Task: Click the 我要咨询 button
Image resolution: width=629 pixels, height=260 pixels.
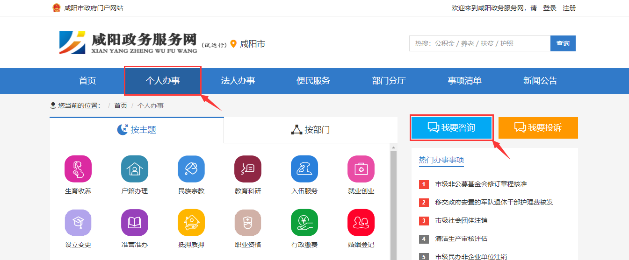Action: pyautogui.click(x=452, y=128)
